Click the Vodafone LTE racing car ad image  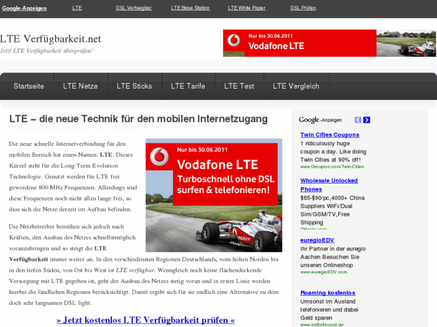click(x=214, y=196)
